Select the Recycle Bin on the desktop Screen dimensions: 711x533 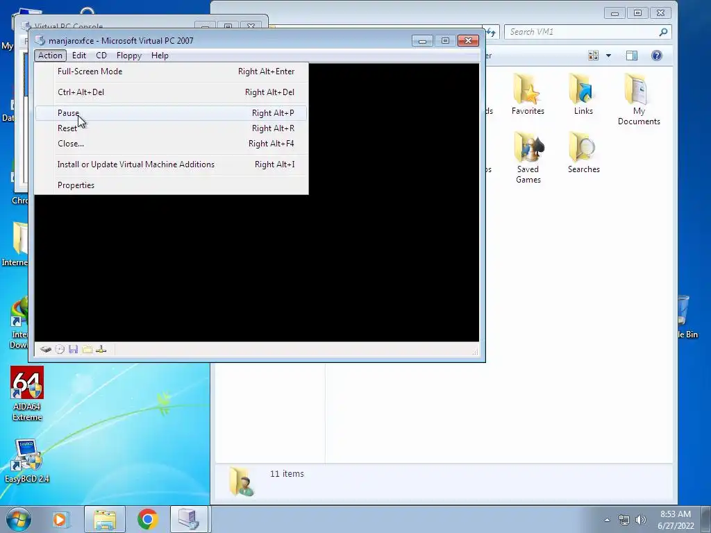[x=687, y=317]
